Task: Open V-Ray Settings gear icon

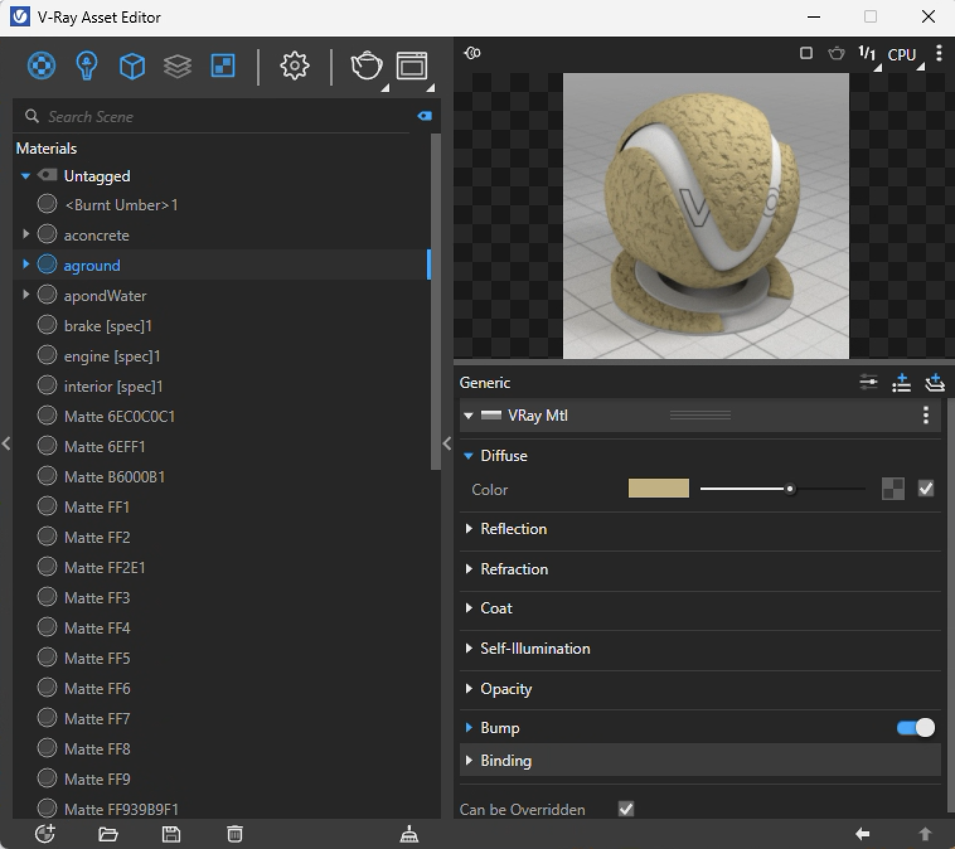Action: (x=294, y=66)
